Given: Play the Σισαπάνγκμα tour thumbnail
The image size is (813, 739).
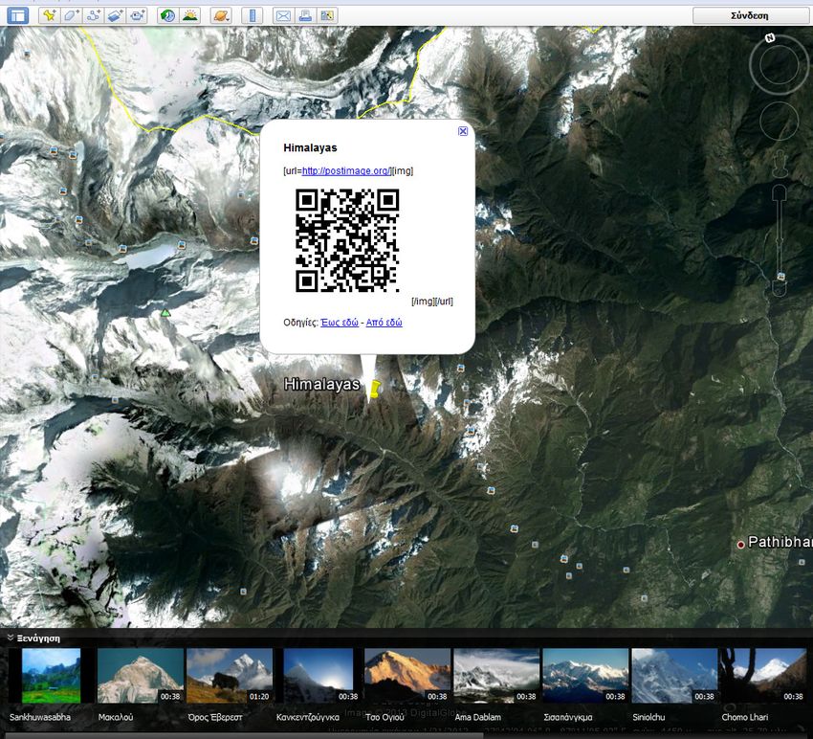Looking at the screenshot, I should (x=585, y=676).
